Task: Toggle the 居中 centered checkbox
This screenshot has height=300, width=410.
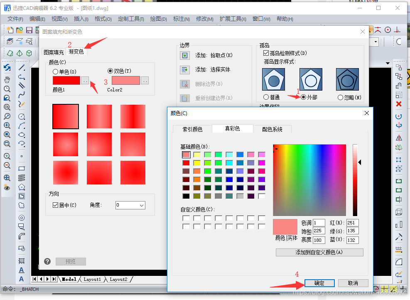Action: coord(55,205)
